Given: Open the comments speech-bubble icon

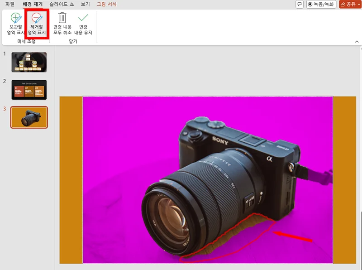Looking at the screenshot, I should click(300, 4).
